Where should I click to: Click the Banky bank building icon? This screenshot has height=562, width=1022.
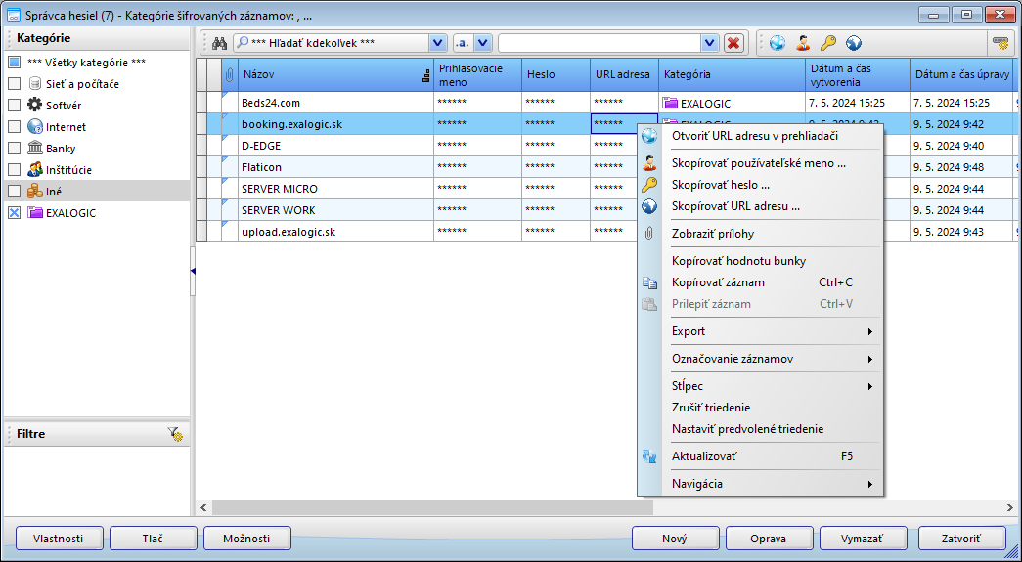point(34,148)
